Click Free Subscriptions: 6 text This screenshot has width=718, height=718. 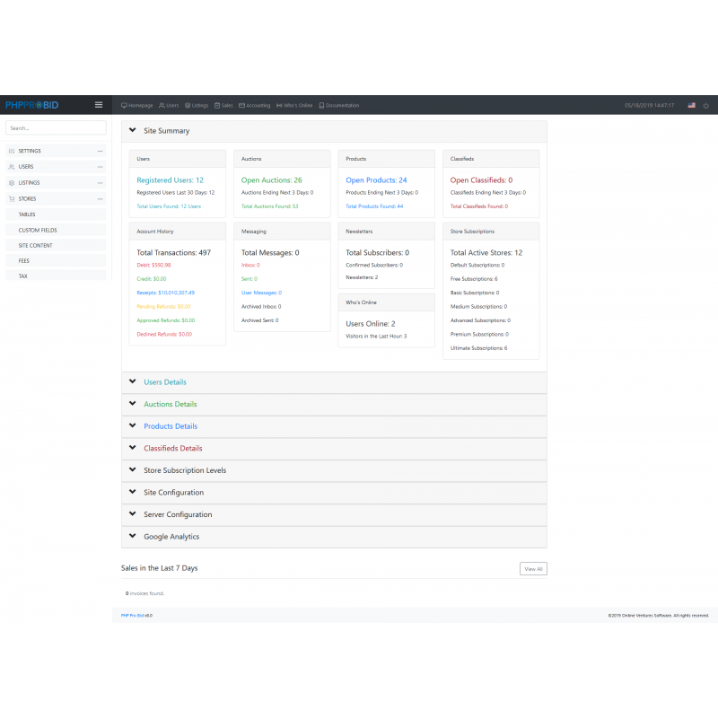click(x=474, y=279)
